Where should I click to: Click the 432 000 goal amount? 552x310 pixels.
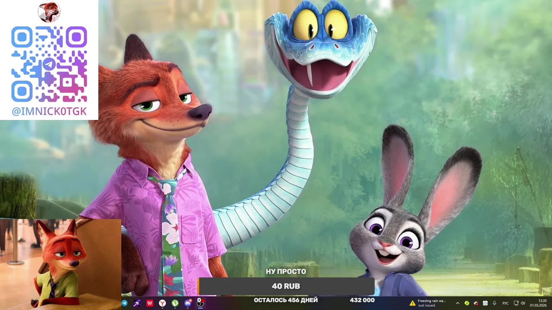pyautogui.click(x=362, y=300)
